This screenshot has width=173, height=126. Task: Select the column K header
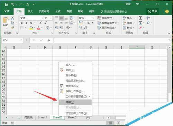pyautogui.click(x=152, y=48)
